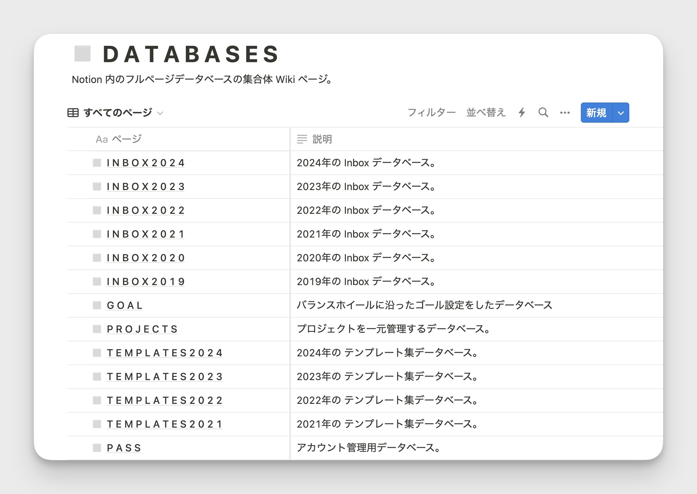Click the INBOX2023 row page icon
The width and height of the screenshot is (697, 494).
tap(97, 186)
